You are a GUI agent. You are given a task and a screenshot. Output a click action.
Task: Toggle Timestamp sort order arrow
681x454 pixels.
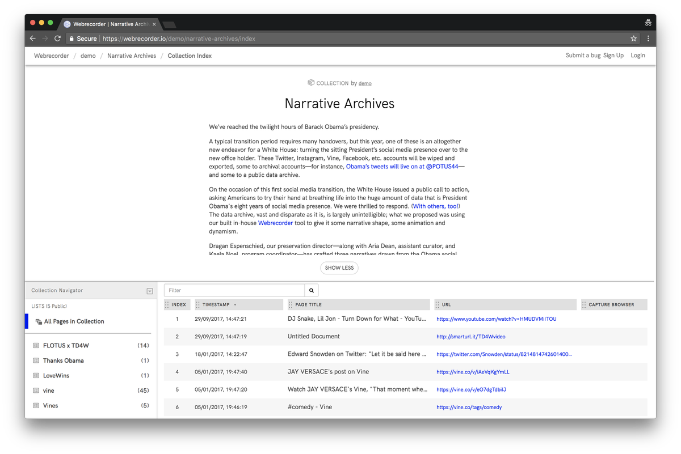(235, 305)
